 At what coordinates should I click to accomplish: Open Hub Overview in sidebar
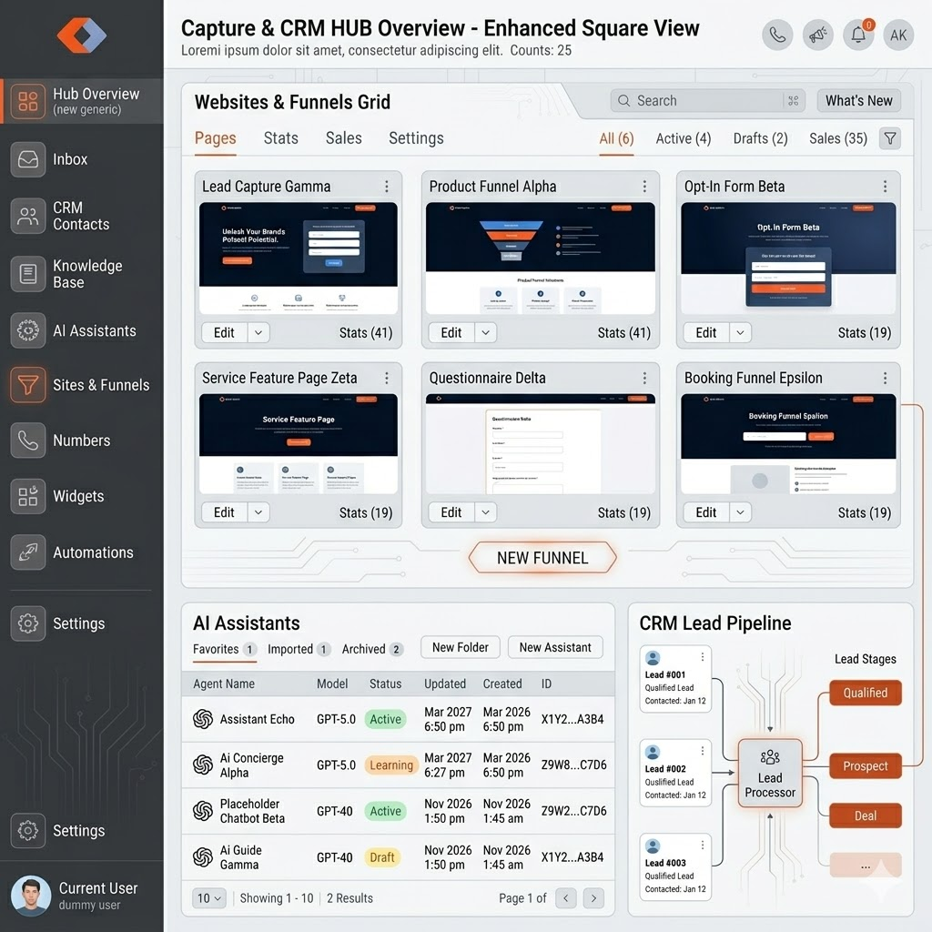pyautogui.click(x=82, y=101)
